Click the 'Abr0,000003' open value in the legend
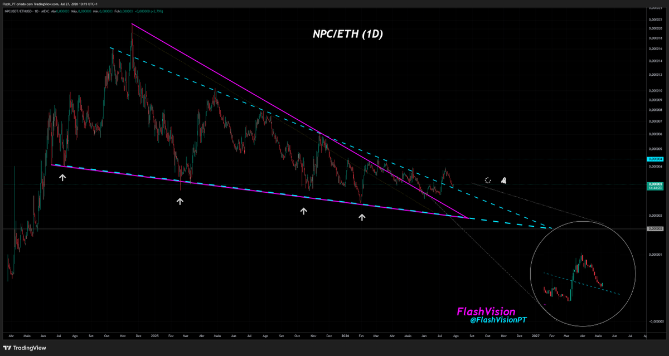This screenshot has width=669, height=356. (60, 11)
